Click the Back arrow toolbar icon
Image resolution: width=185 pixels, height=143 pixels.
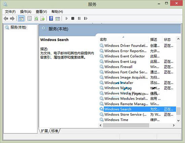[6, 18]
